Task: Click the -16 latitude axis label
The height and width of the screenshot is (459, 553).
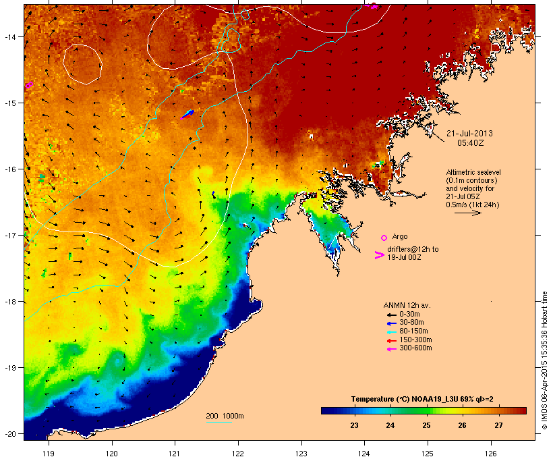Action: click(9, 169)
